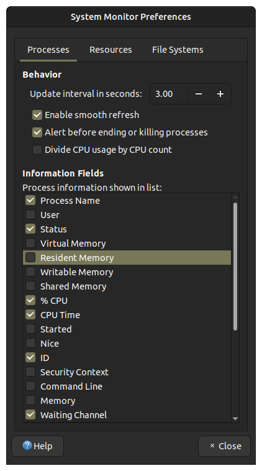Decrease update interval with minus button

(x=199, y=94)
